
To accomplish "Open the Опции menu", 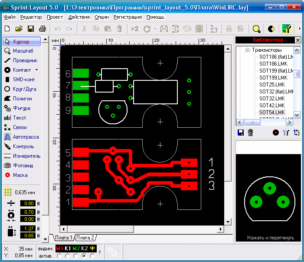I will click(x=101, y=17).
